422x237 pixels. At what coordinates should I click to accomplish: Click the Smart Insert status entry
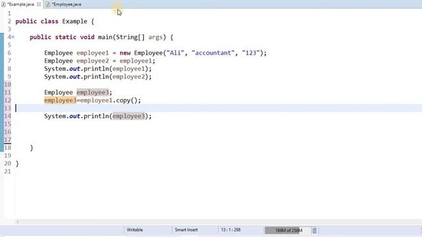click(186, 230)
